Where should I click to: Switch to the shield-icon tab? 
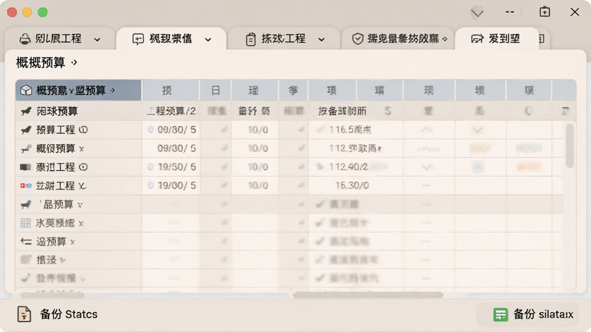point(398,39)
